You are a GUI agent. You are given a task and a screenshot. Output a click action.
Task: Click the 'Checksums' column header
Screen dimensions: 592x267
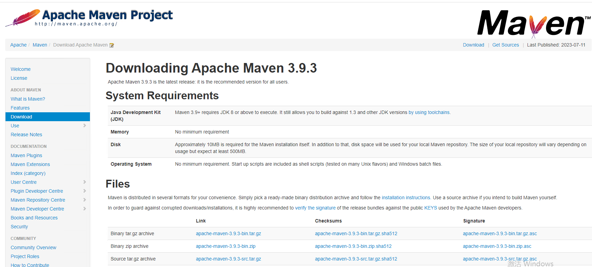328,221
